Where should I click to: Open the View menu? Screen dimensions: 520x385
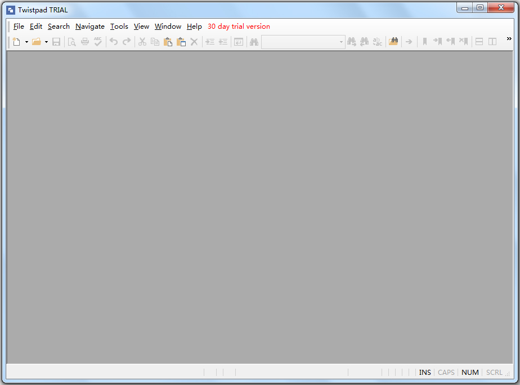tap(141, 26)
